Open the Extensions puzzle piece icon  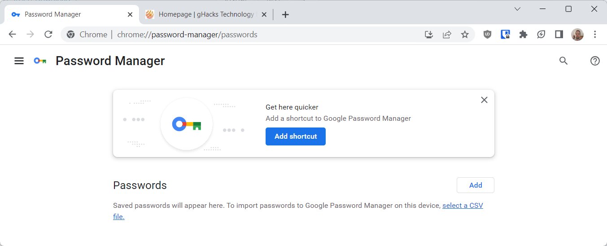[523, 35]
